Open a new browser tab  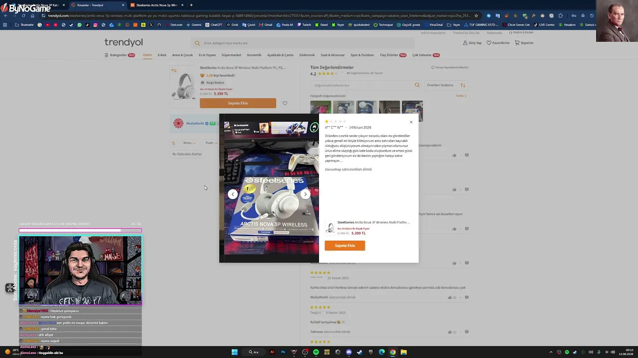(x=191, y=5)
